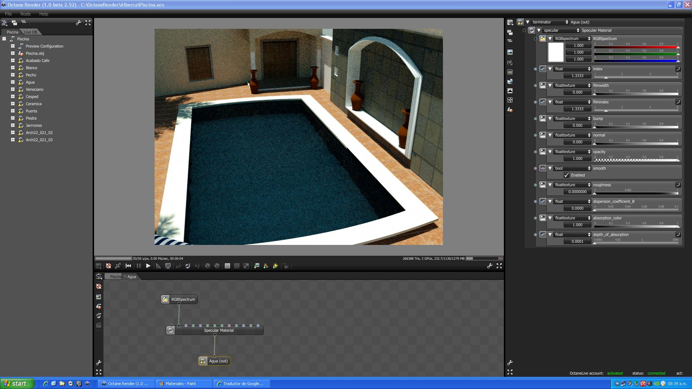Collapse the index float parameter triangle
The width and height of the screenshot is (692, 389).
[x=550, y=69]
